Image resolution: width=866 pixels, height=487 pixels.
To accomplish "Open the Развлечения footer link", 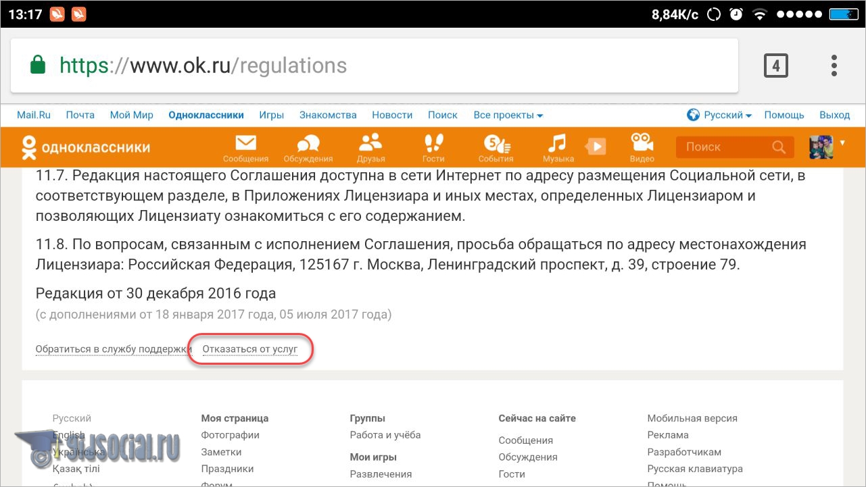I will click(x=381, y=474).
